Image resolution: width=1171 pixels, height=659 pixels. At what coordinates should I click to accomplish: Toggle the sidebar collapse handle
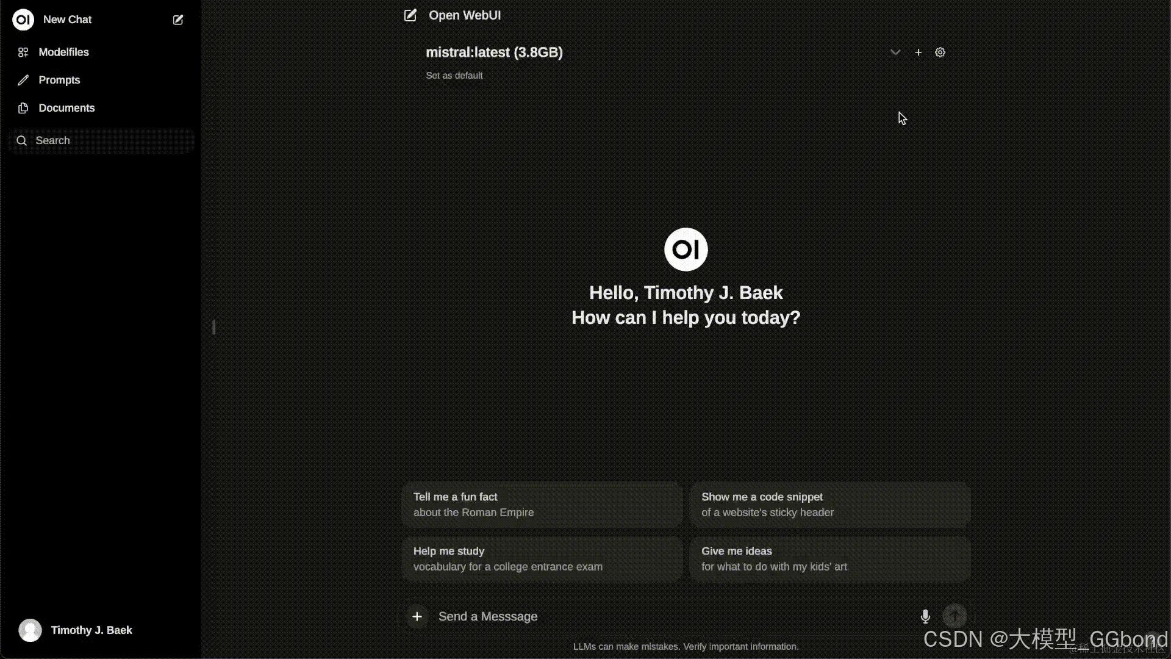[x=213, y=327]
